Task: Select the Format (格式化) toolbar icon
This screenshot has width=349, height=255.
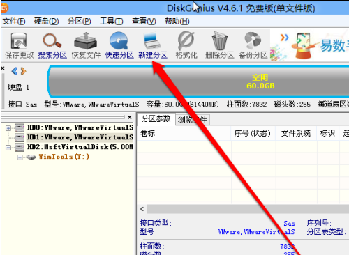Action: (186, 45)
